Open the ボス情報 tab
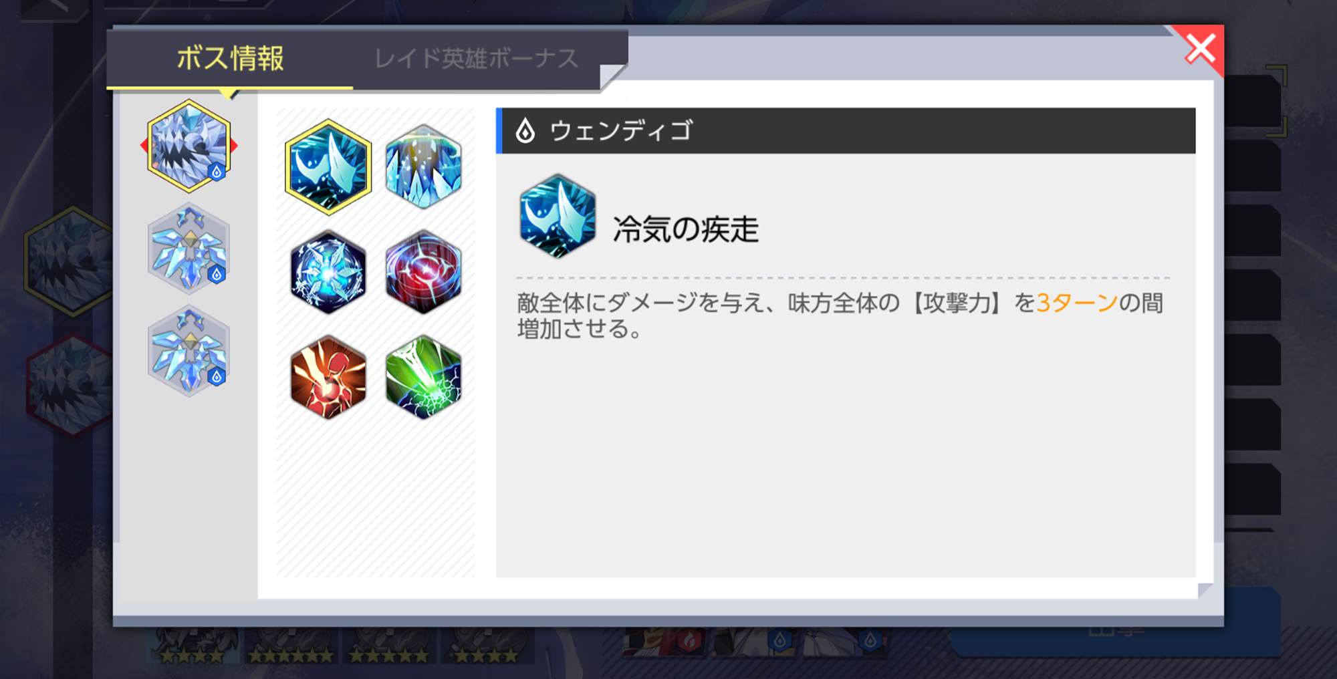1337x679 pixels. (x=230, y=59)
